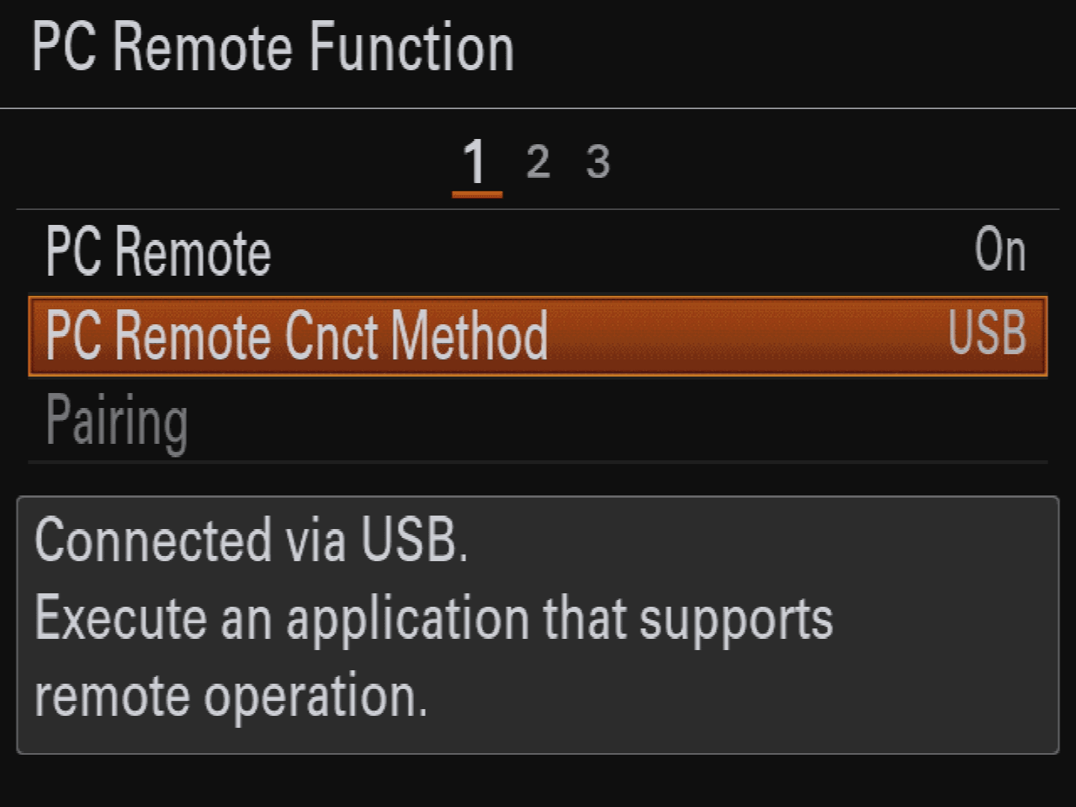
Task: Open the PC Remote setting
Action: [158, 252]
